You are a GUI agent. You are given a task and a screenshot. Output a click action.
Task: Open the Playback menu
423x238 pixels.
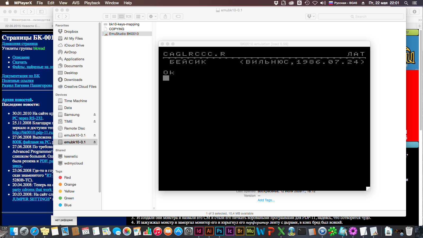[x=92, y=3]
